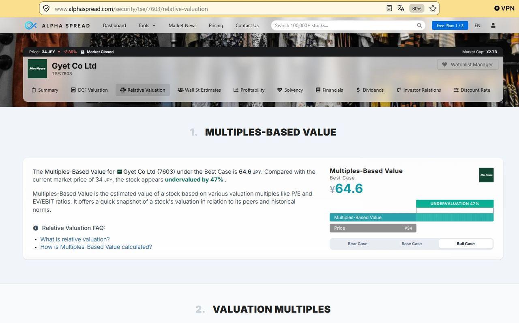Click the Alpha Spread logo
The width and height of the screenshot is (519, 323).
(x=57, y=26)
